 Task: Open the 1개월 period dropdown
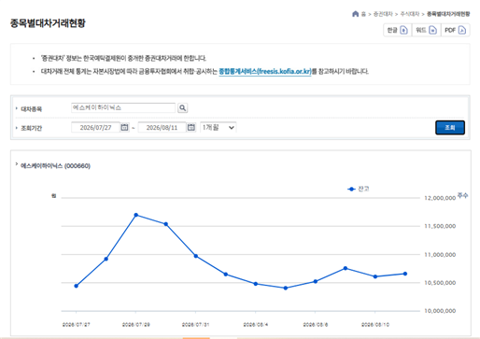pos(218,127)
